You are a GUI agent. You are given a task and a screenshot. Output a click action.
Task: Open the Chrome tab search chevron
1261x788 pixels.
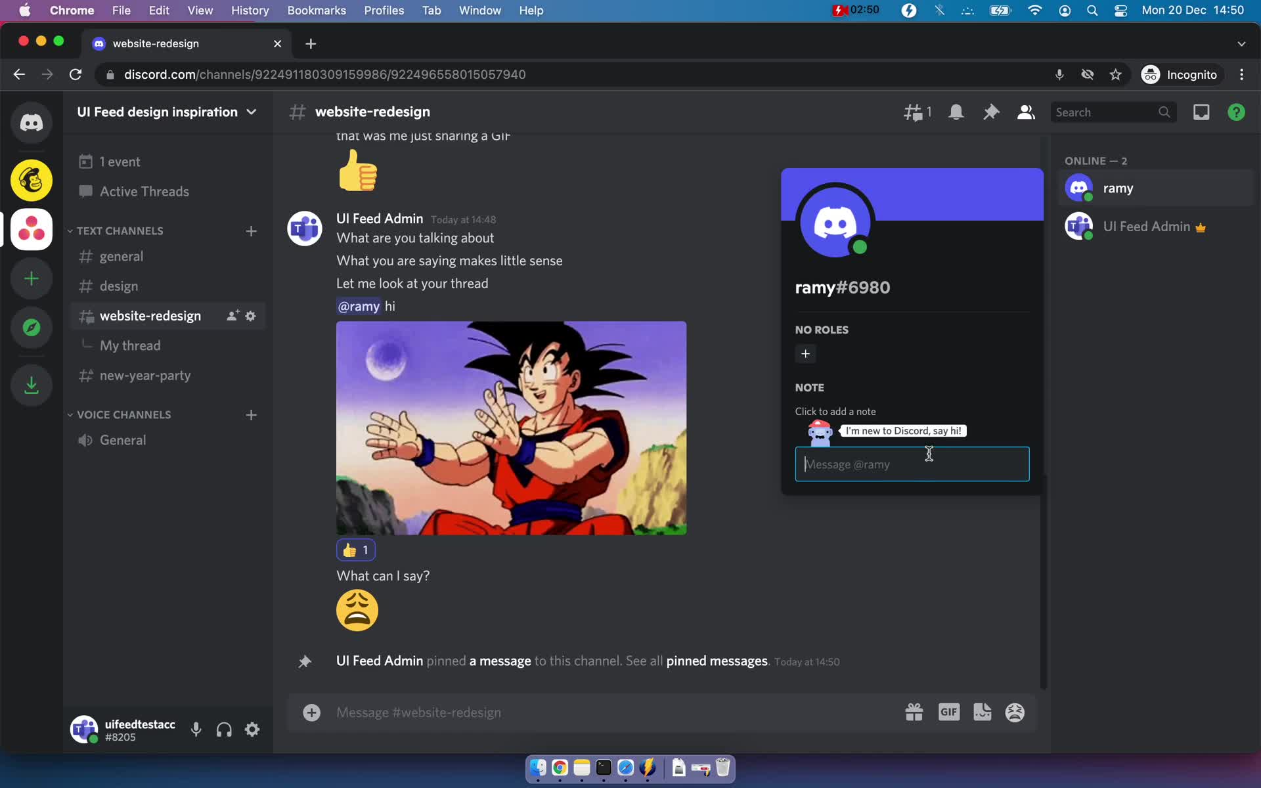pyautogui.click(x=1241, y=43)
